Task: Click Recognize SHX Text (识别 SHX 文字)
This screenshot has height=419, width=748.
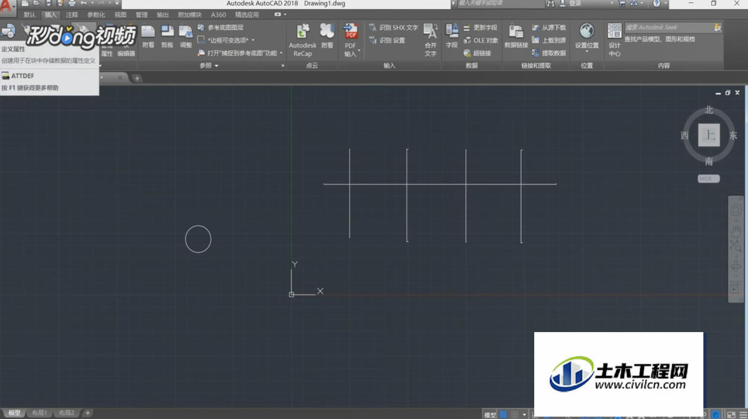Action: [394, 28]
